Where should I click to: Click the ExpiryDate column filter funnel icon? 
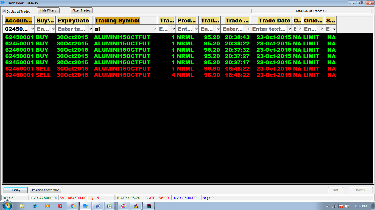pyautogui.click(x=91, y=29)
